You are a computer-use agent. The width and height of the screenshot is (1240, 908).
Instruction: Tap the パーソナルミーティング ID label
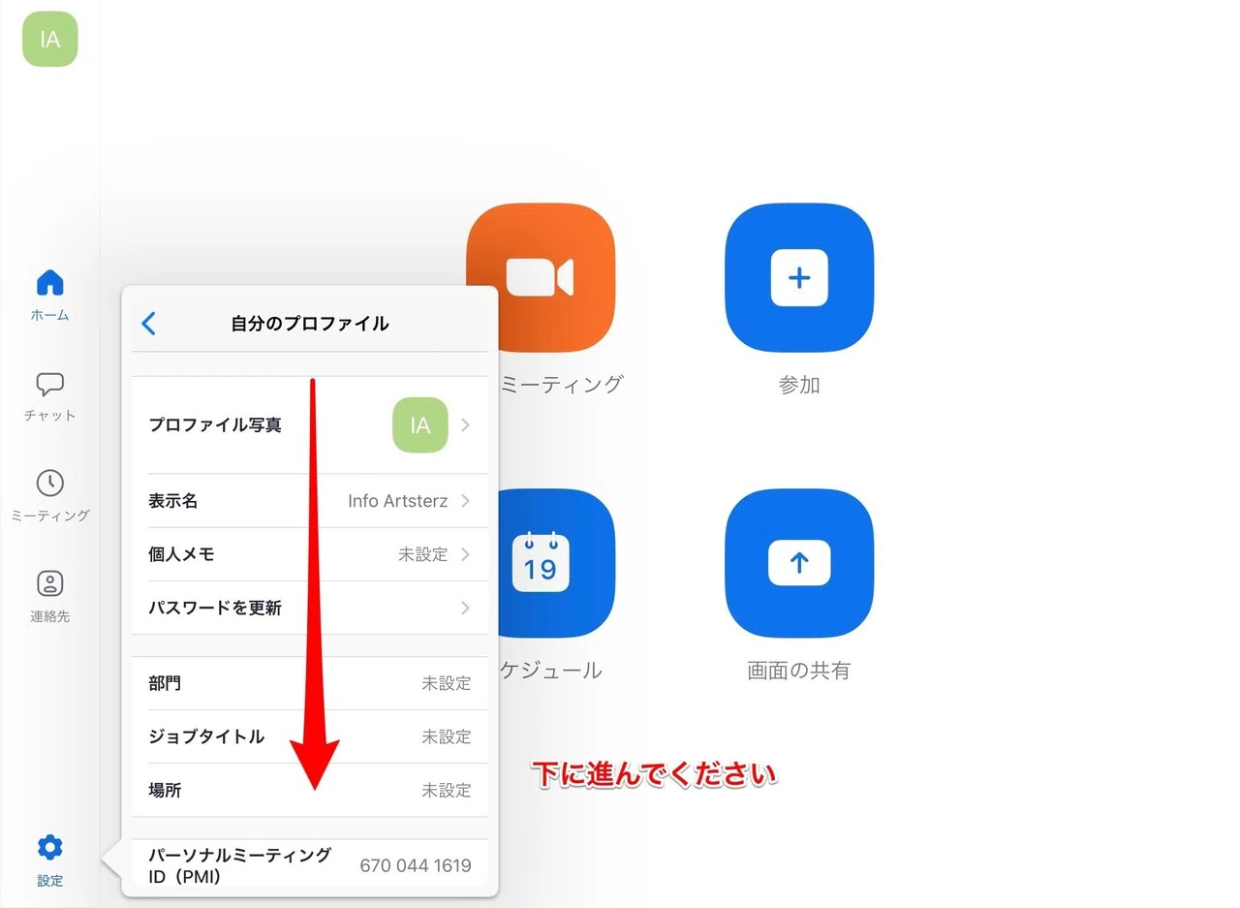(239, 865)
